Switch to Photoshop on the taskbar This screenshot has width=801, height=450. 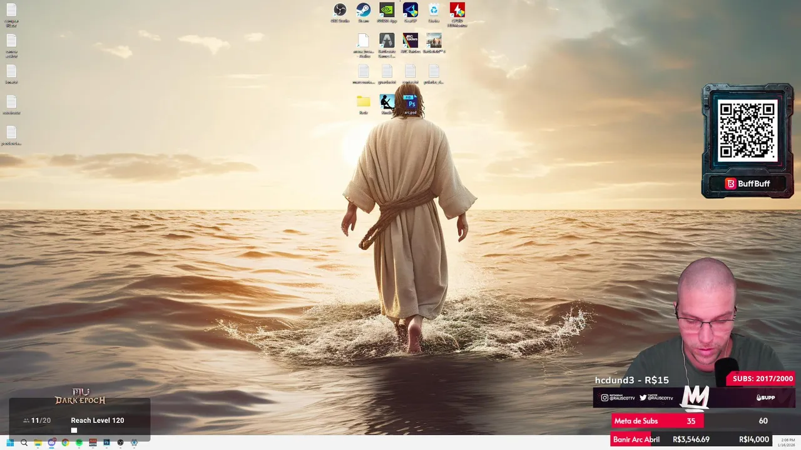tap(106, 442)
